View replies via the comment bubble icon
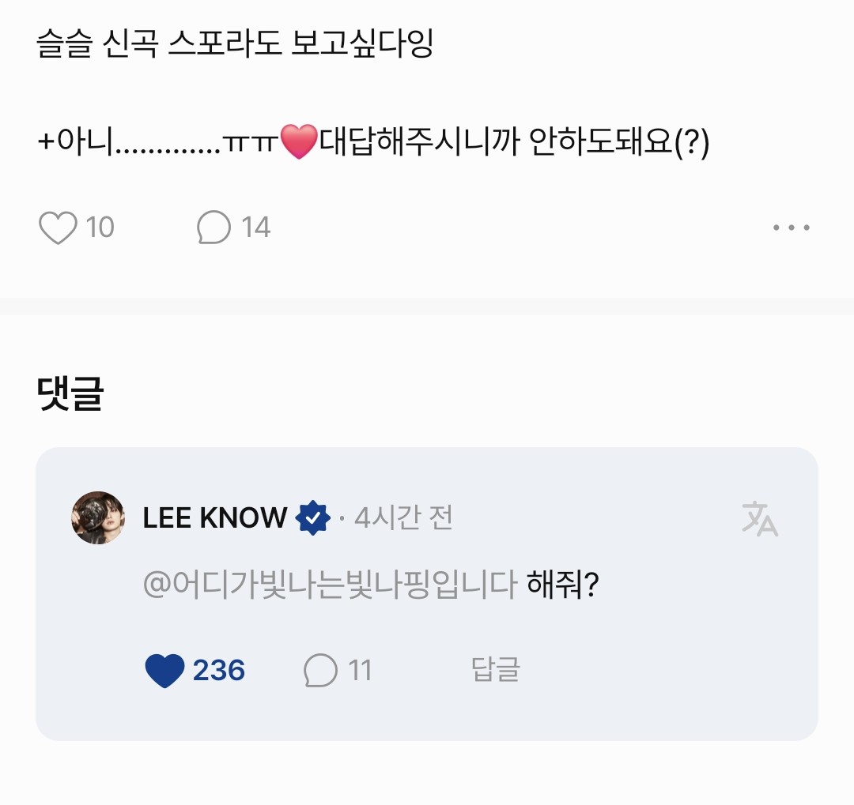This screenshot has height=805, width=854. point(320,671)
